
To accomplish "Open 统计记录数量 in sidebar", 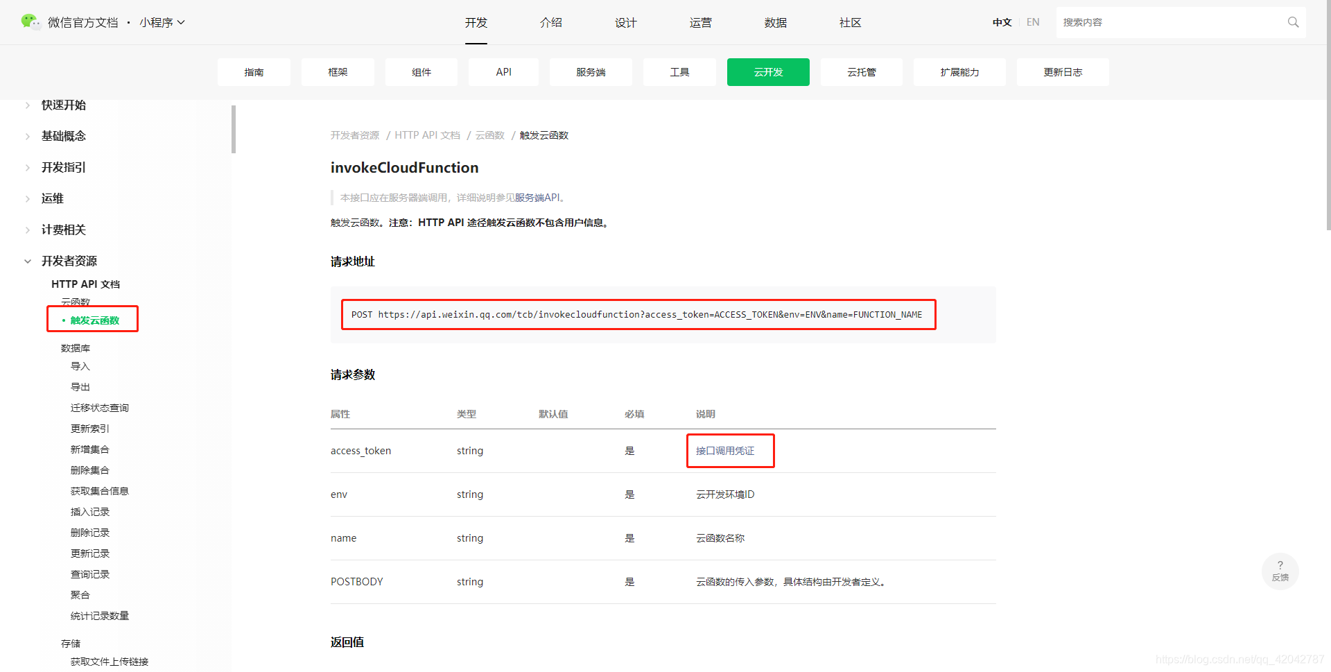I will 100,616.
